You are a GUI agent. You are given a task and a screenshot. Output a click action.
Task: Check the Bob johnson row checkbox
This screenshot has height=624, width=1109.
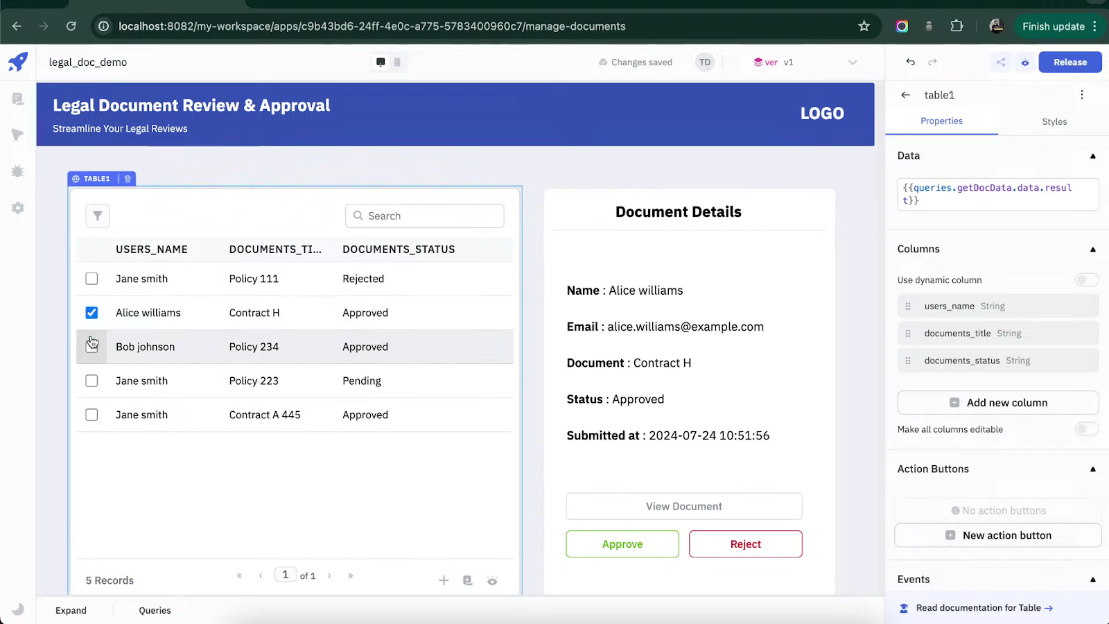(x=91, y=347)
